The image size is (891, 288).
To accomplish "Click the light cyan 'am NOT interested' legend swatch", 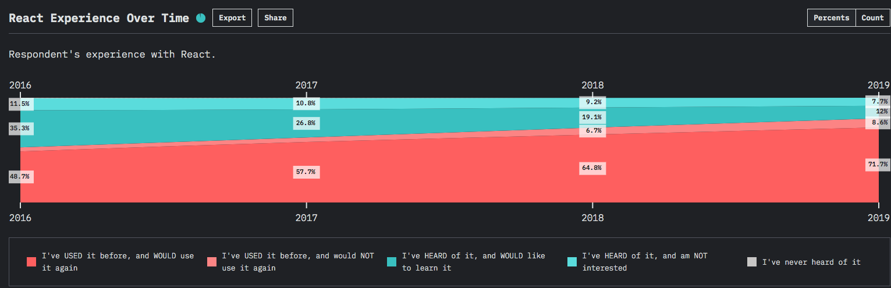I will click(573, 262).
